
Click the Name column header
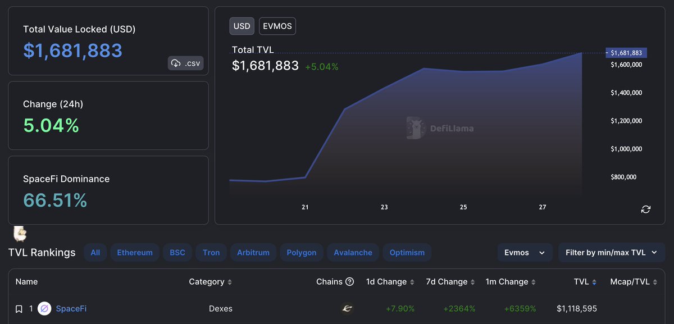[x=27, y=282]
